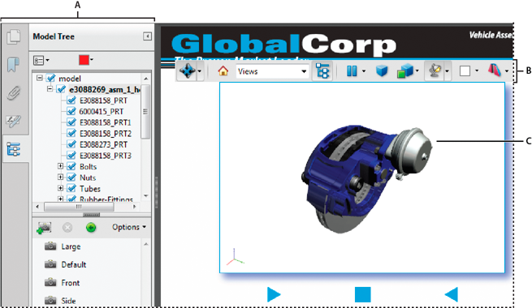Click the white background color swatch
Screen dimensions: 532x308
465,71
